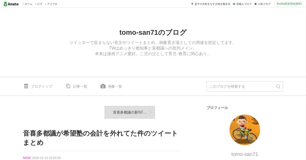Viewport: 306px width, 160px height.
Task: Open the 音喜多都議の新刊 article button
Action: coord(130,112)
